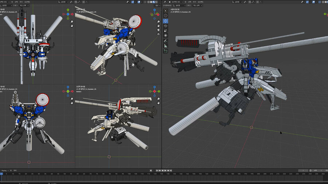The width and height of the screenshot is (328, 184).
Task: Open Add menu in right viewport header
Action: [x=194, y=2]
